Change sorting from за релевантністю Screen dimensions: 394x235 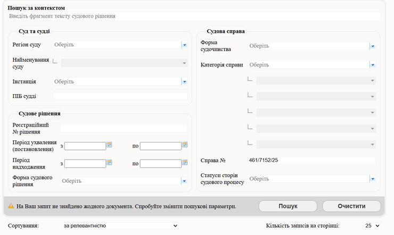tap(119, 226)
